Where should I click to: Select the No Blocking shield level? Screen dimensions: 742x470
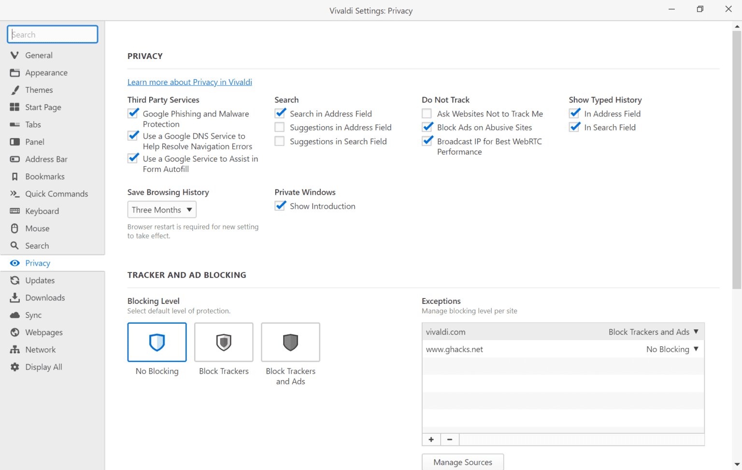pos(157,342)
